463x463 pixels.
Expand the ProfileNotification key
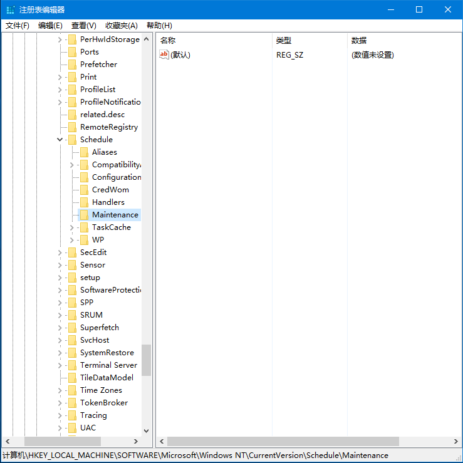point(60,102)
